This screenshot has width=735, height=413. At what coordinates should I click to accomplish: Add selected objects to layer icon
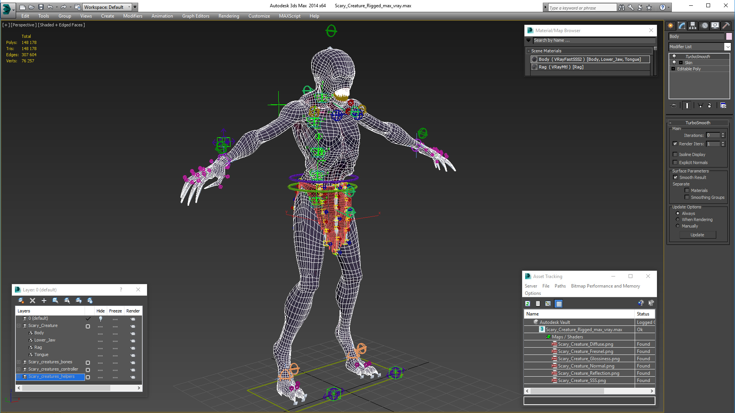tap(44, 301)
